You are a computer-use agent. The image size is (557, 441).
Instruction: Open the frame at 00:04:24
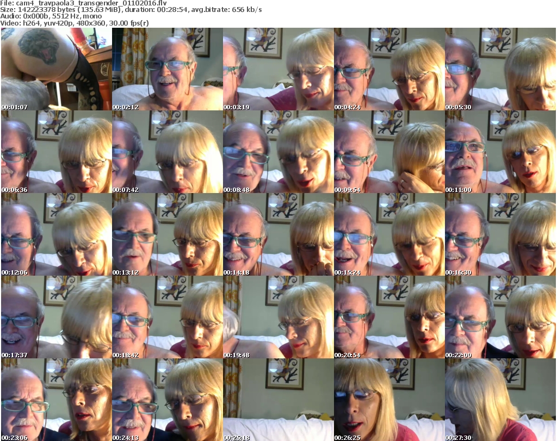pos(389,69)
